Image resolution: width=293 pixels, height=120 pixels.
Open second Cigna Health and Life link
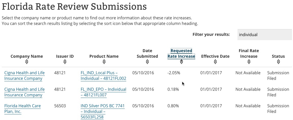click(24, 92)
